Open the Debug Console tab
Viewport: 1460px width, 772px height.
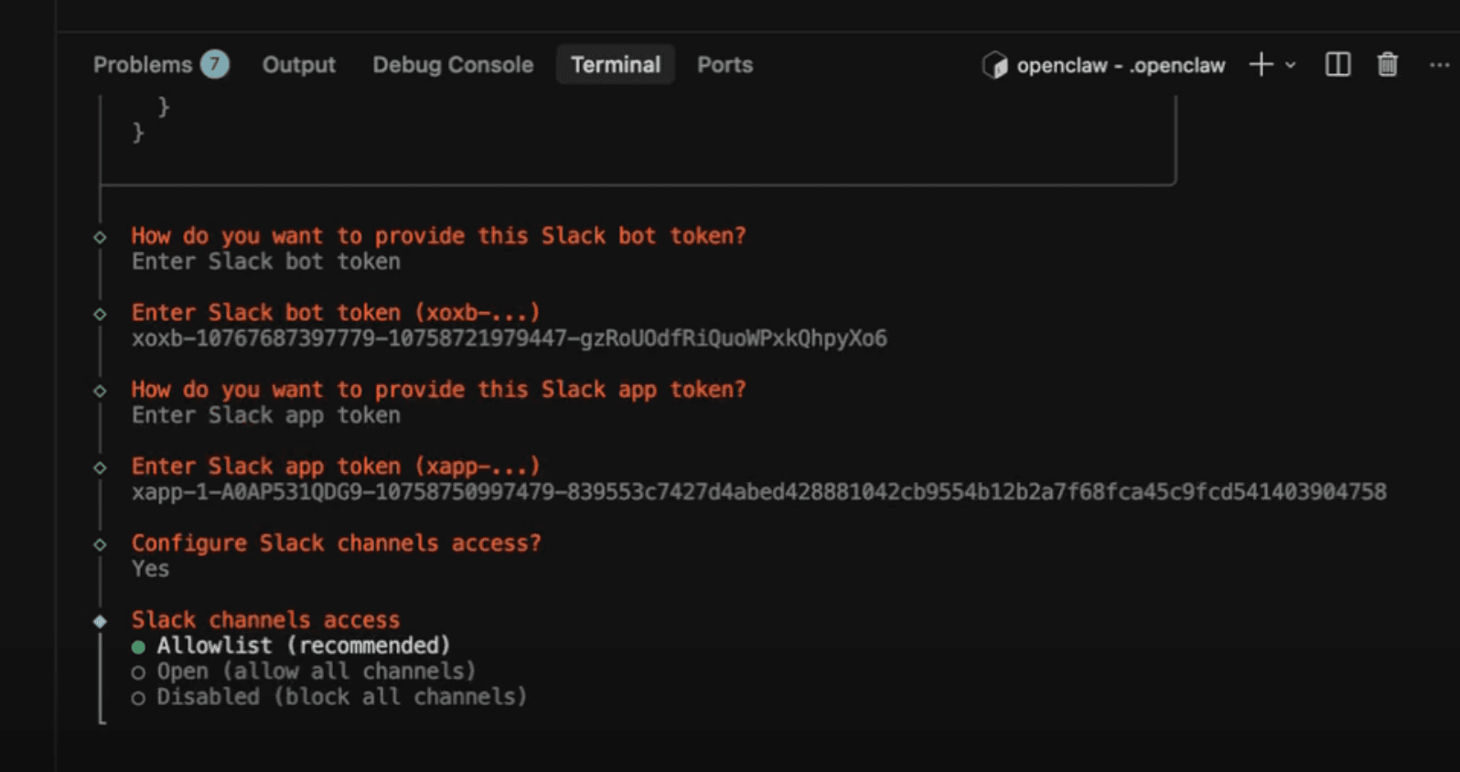[453, 65]
